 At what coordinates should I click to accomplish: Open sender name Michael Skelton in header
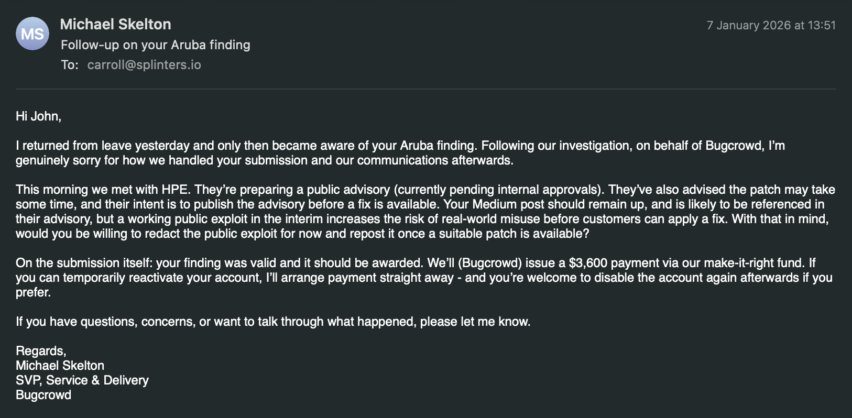pyautogui.click(x=115, y=25)
